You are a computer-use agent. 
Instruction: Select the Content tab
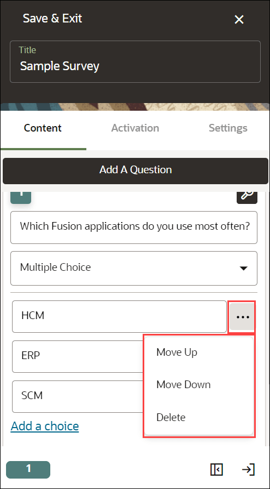(x=43, y=128)
